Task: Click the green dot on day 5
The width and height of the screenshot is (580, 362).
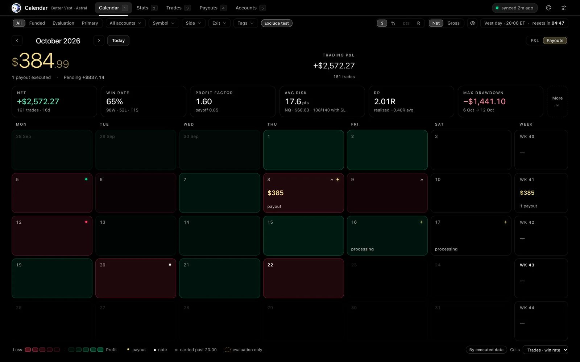Action: pos(86,179)
